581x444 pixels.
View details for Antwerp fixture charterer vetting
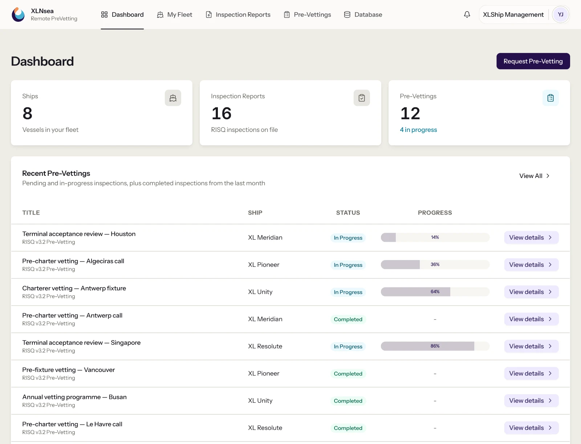coord(531,292)
